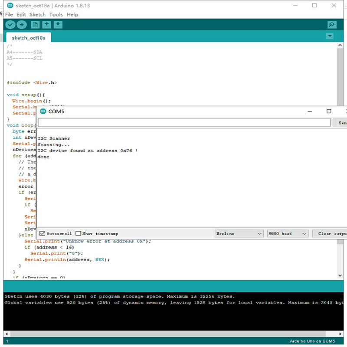347x347 pixels.
Task: Click 'Arduino Uno on COM5' status text
Action: [312, 341]
